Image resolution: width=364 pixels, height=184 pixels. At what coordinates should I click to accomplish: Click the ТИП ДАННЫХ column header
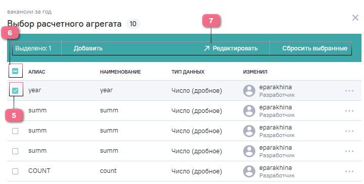[x=188, y=72]
